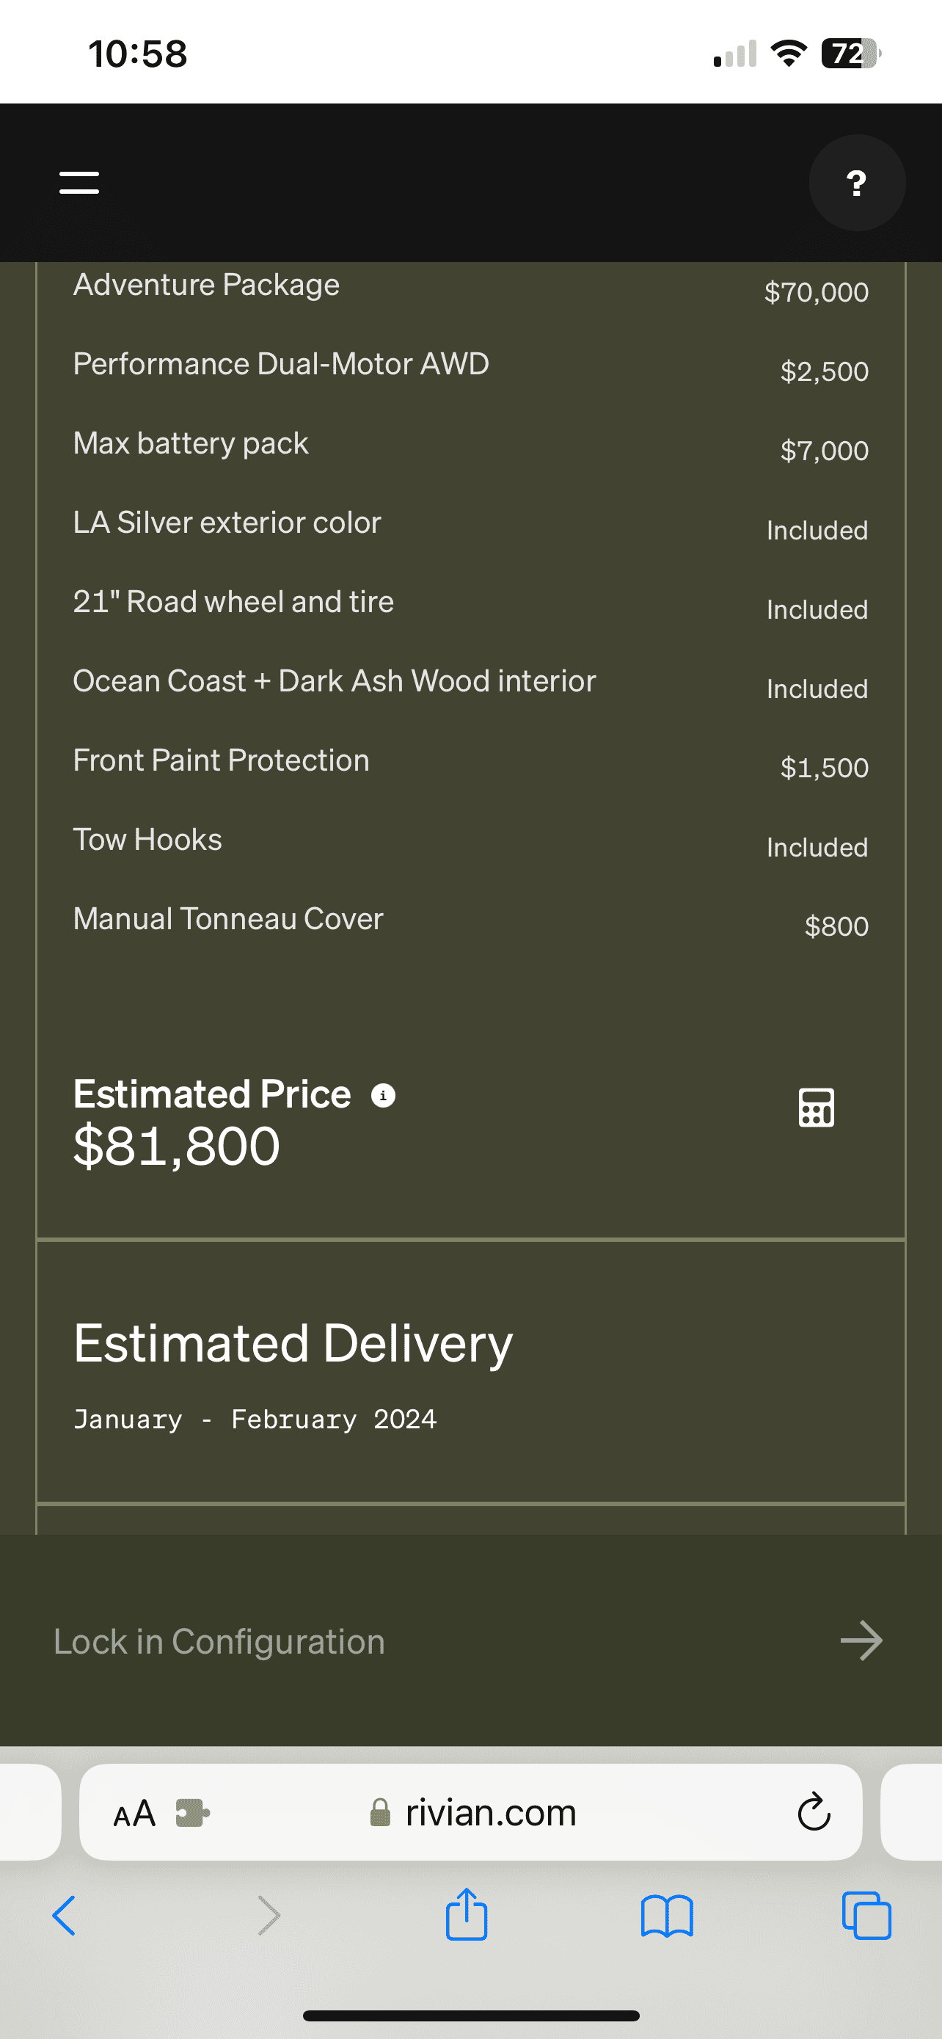Tap the $81,800 estimated price
Viewport: 942px width, 2039px height.
point(176,1145)
